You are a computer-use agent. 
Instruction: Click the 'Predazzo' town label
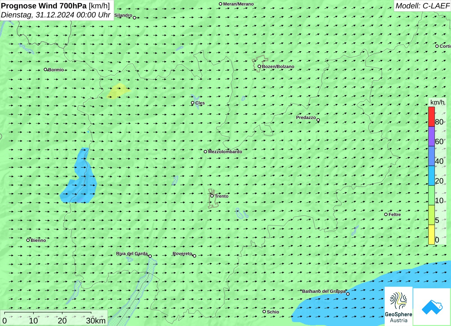click(306, 117)
